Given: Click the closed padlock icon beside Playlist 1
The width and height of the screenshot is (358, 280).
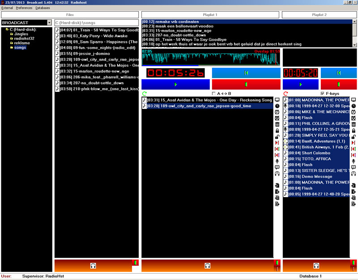Looking at the screenshot, I should tap(277, 130).
